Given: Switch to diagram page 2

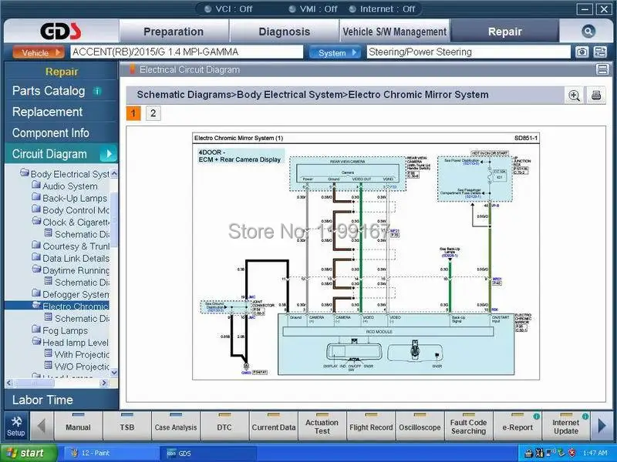Looking at the screenshot, I should (153, 113).
